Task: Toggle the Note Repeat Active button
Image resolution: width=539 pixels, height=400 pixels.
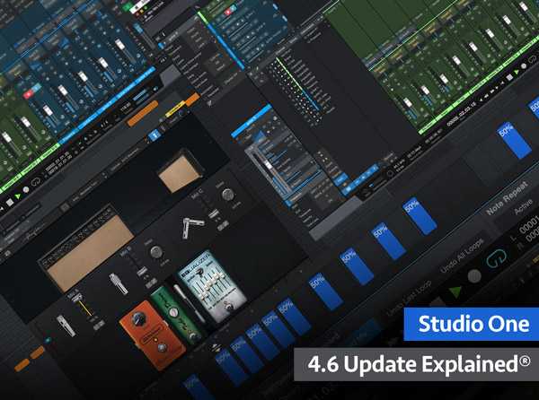Action: point(525,207)
